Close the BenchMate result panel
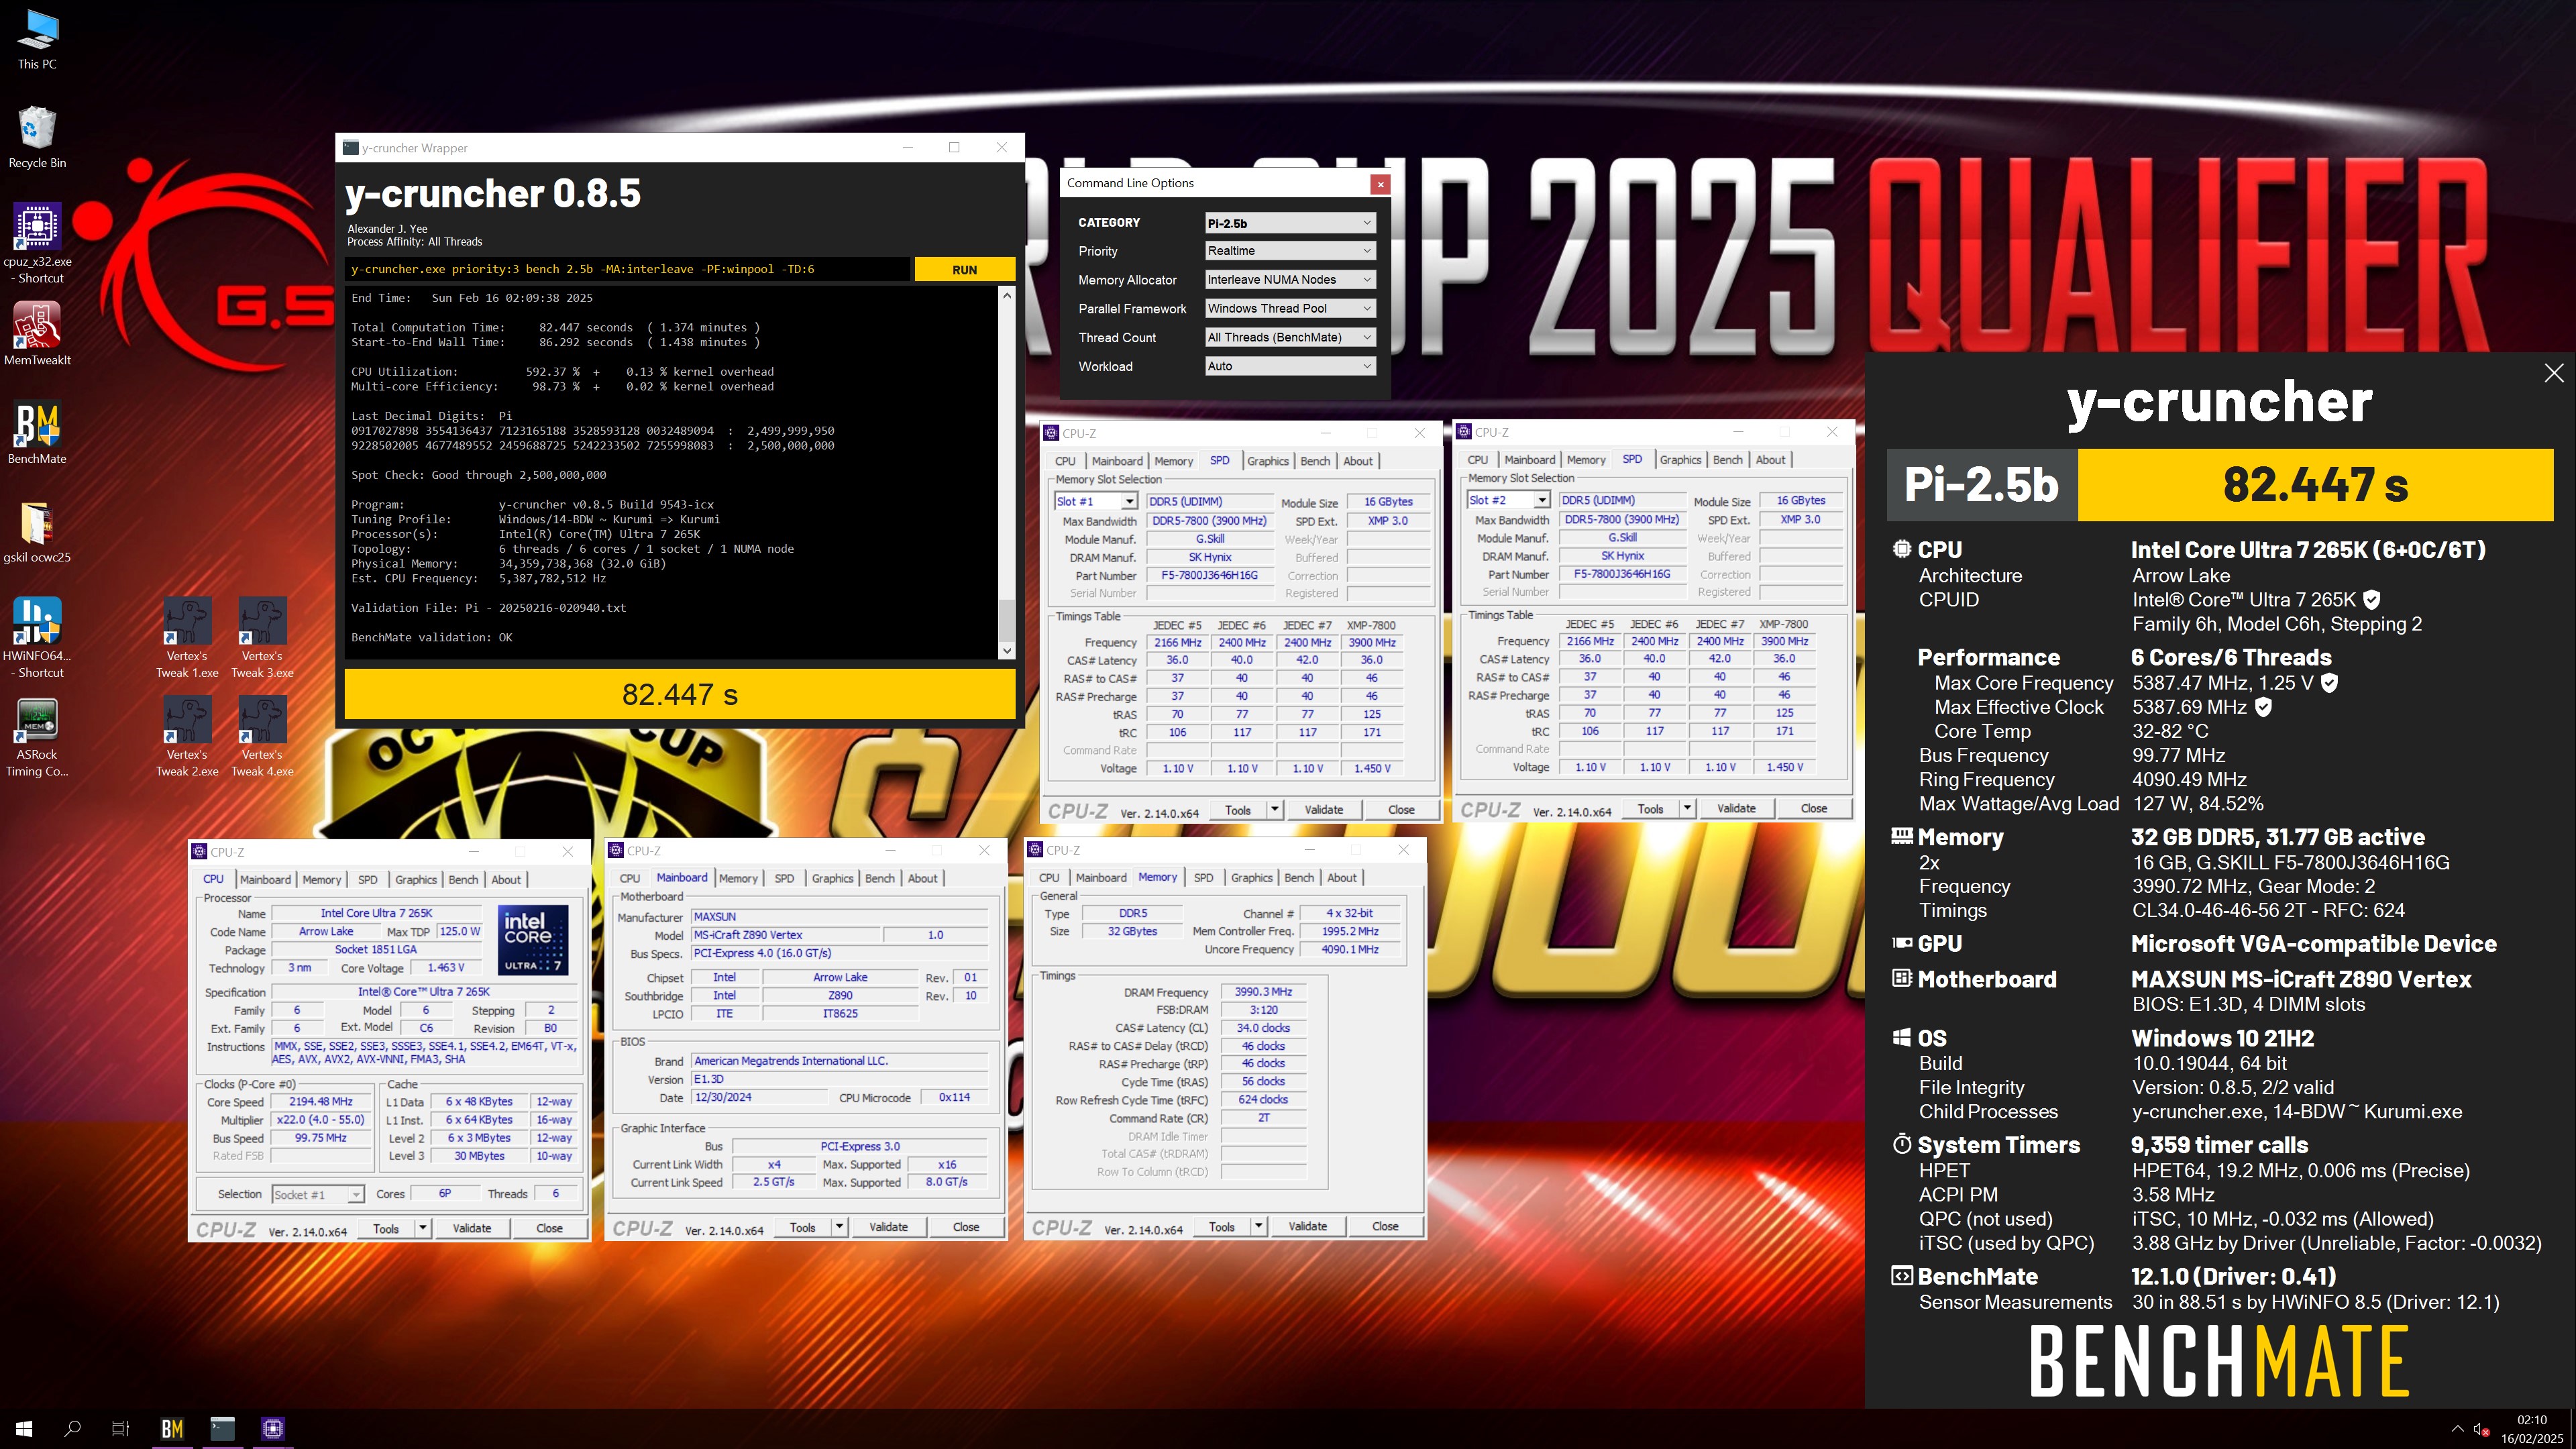The width and height of the screenshot is (2576, 1449). [2553, 373]
